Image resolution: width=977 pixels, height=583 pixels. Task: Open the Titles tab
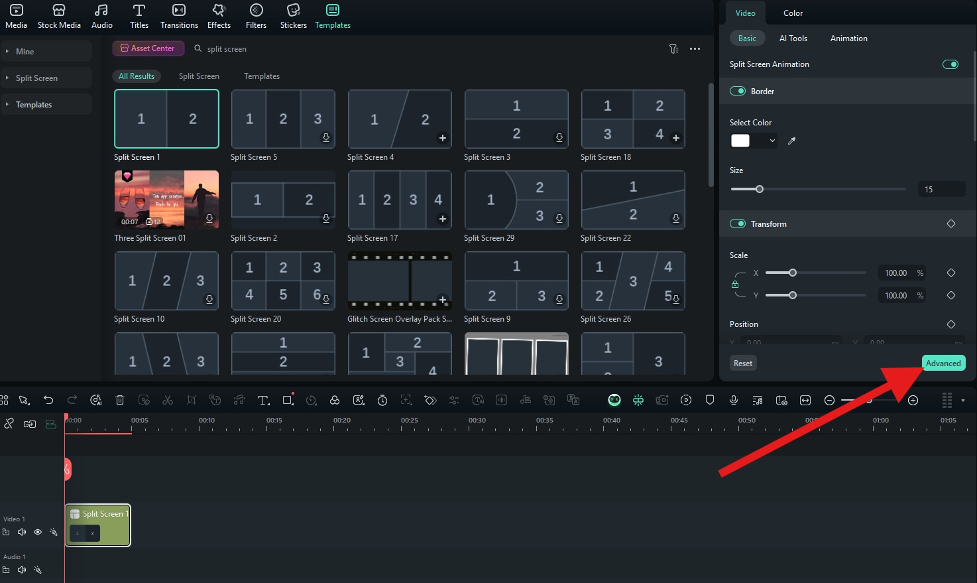pyautogui.click(x=139, y=16)
